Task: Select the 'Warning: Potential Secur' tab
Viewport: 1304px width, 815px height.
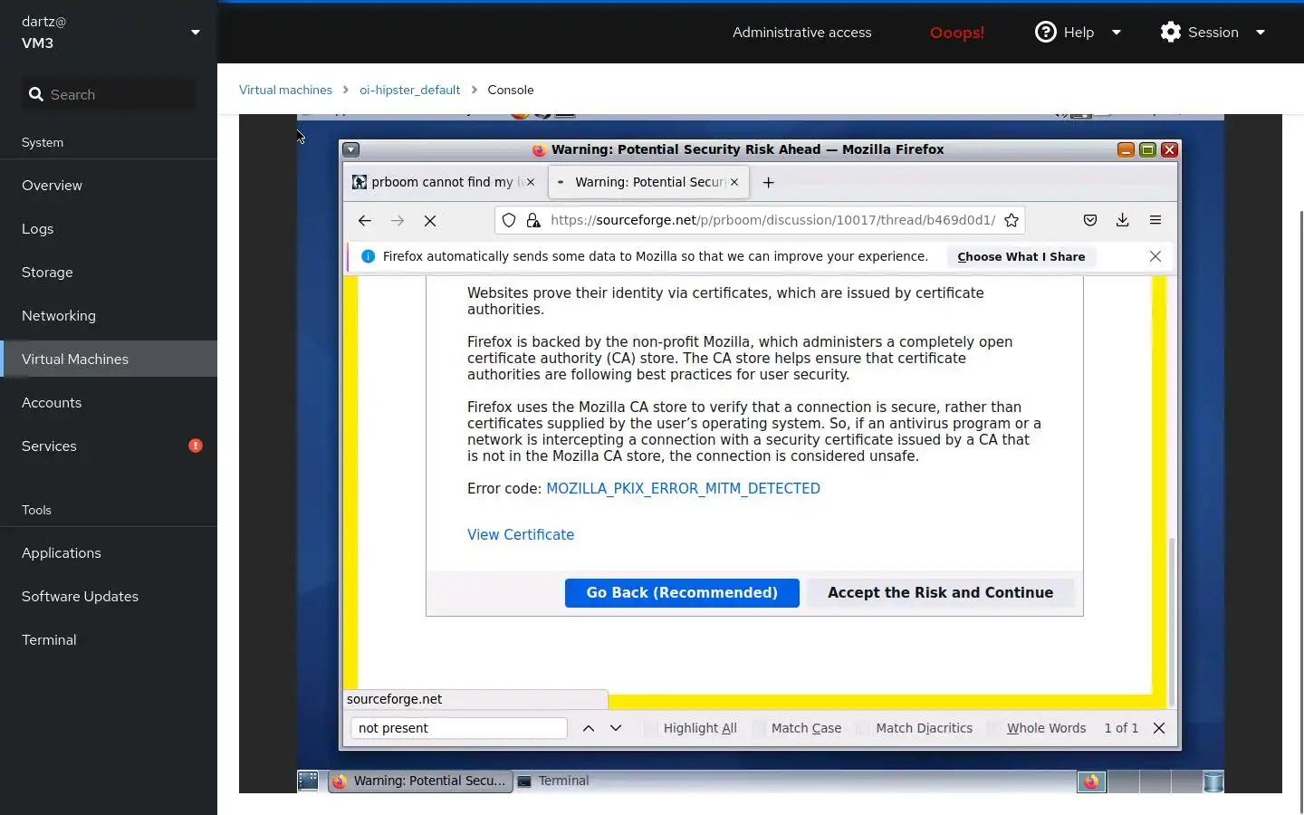Action: [647, 182]
